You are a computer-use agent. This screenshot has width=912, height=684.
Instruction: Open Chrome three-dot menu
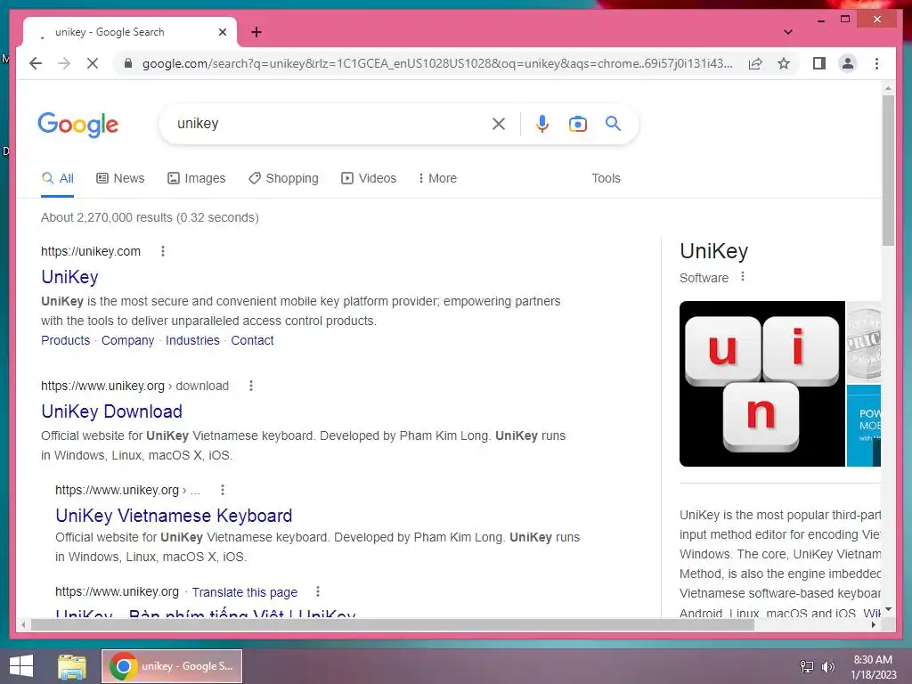point(876,63)
